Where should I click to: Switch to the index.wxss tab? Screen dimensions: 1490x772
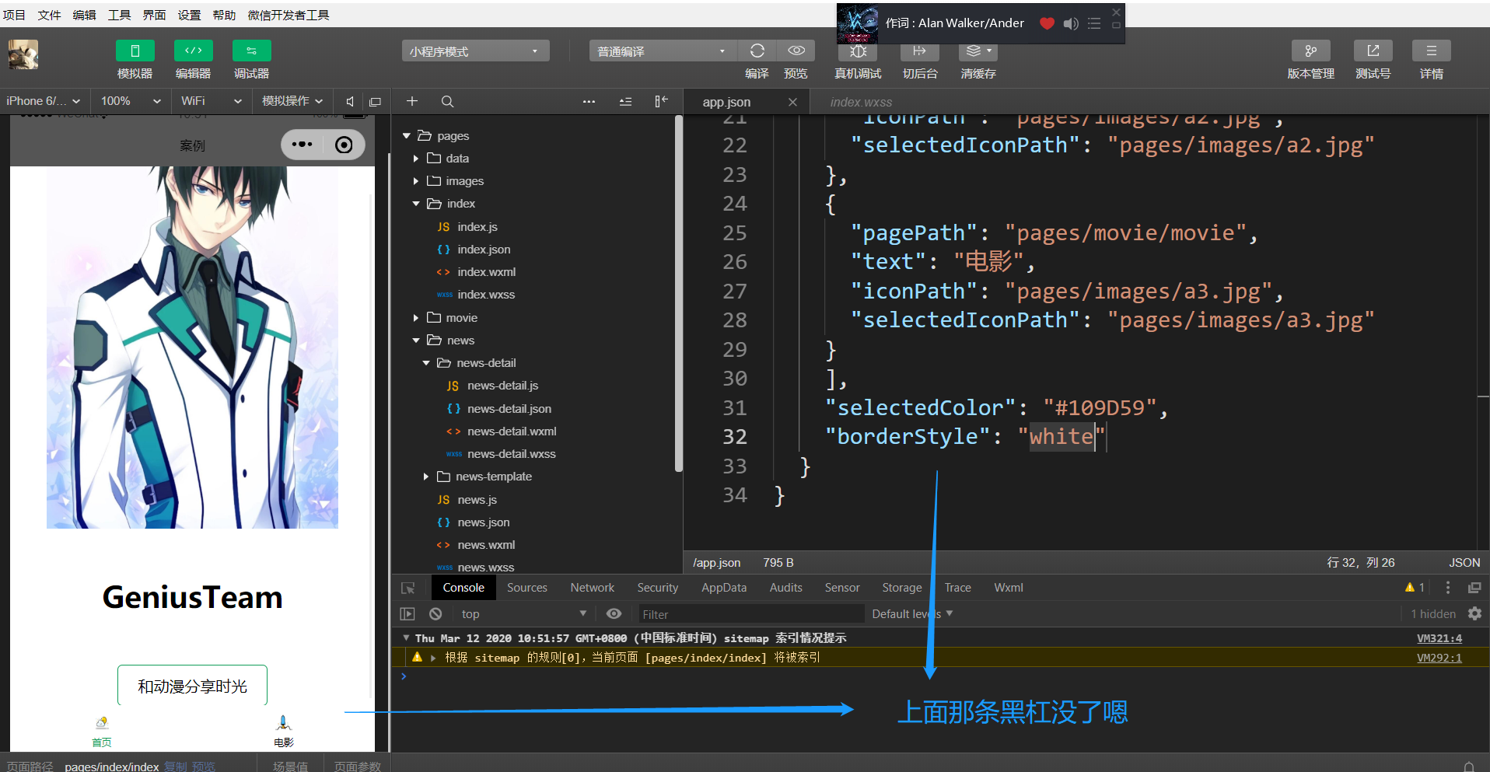click(x=861, y=102)
